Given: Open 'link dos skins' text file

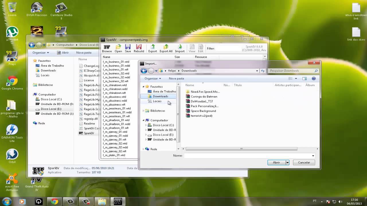Looking at the screenshot, I should coord(356,34).
